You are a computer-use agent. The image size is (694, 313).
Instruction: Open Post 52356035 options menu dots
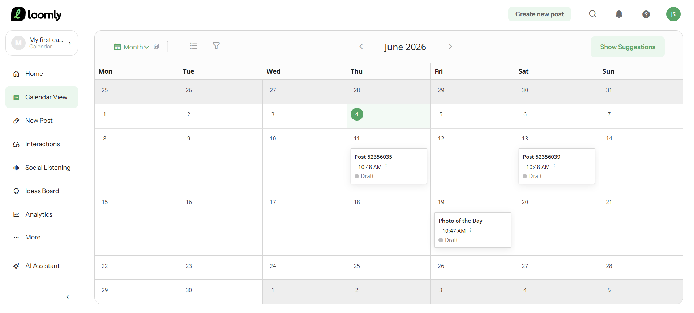coord(386,166)
